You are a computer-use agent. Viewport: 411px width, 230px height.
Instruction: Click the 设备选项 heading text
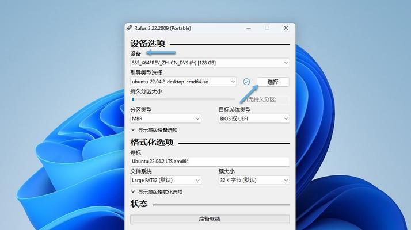pos(148,44)
